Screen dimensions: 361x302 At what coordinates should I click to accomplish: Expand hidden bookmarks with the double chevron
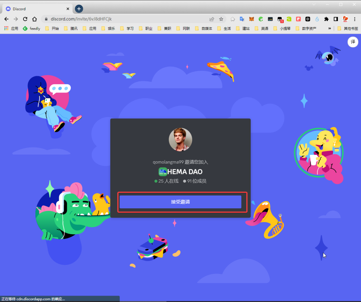tap(330, 28)
